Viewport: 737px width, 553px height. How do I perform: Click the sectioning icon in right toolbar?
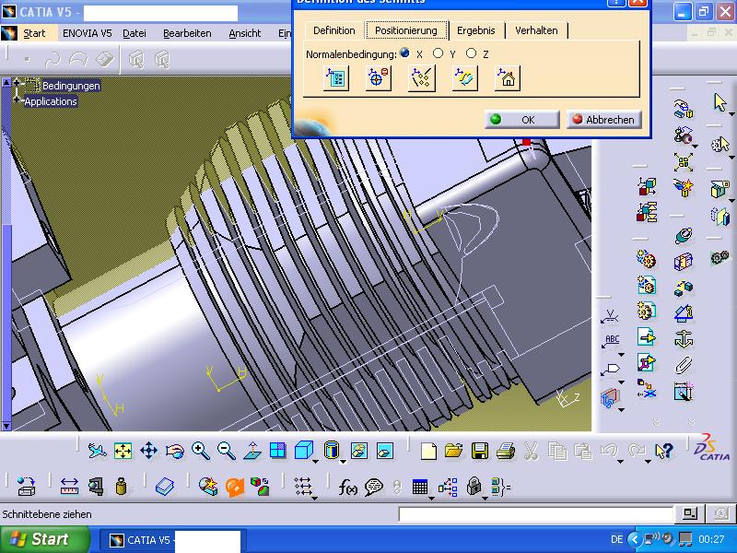pos(610,398)
